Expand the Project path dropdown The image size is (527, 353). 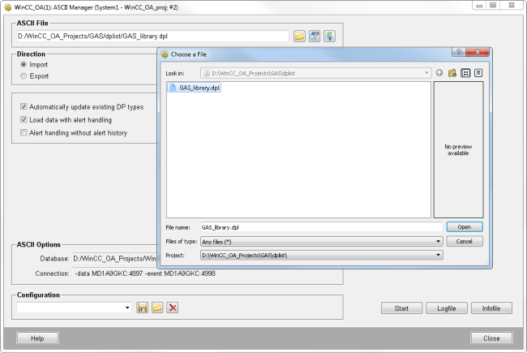pos(438,255)
